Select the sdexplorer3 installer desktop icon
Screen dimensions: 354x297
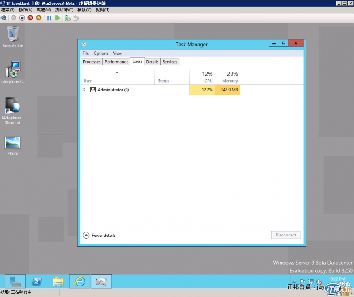13,72
